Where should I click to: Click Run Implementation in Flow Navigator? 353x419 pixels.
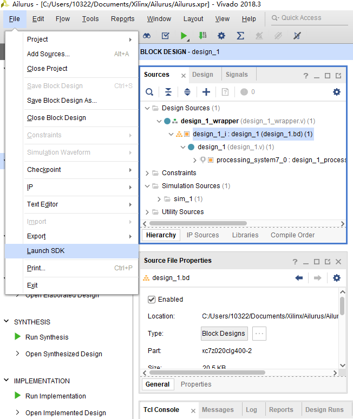(x=56, y=396)
